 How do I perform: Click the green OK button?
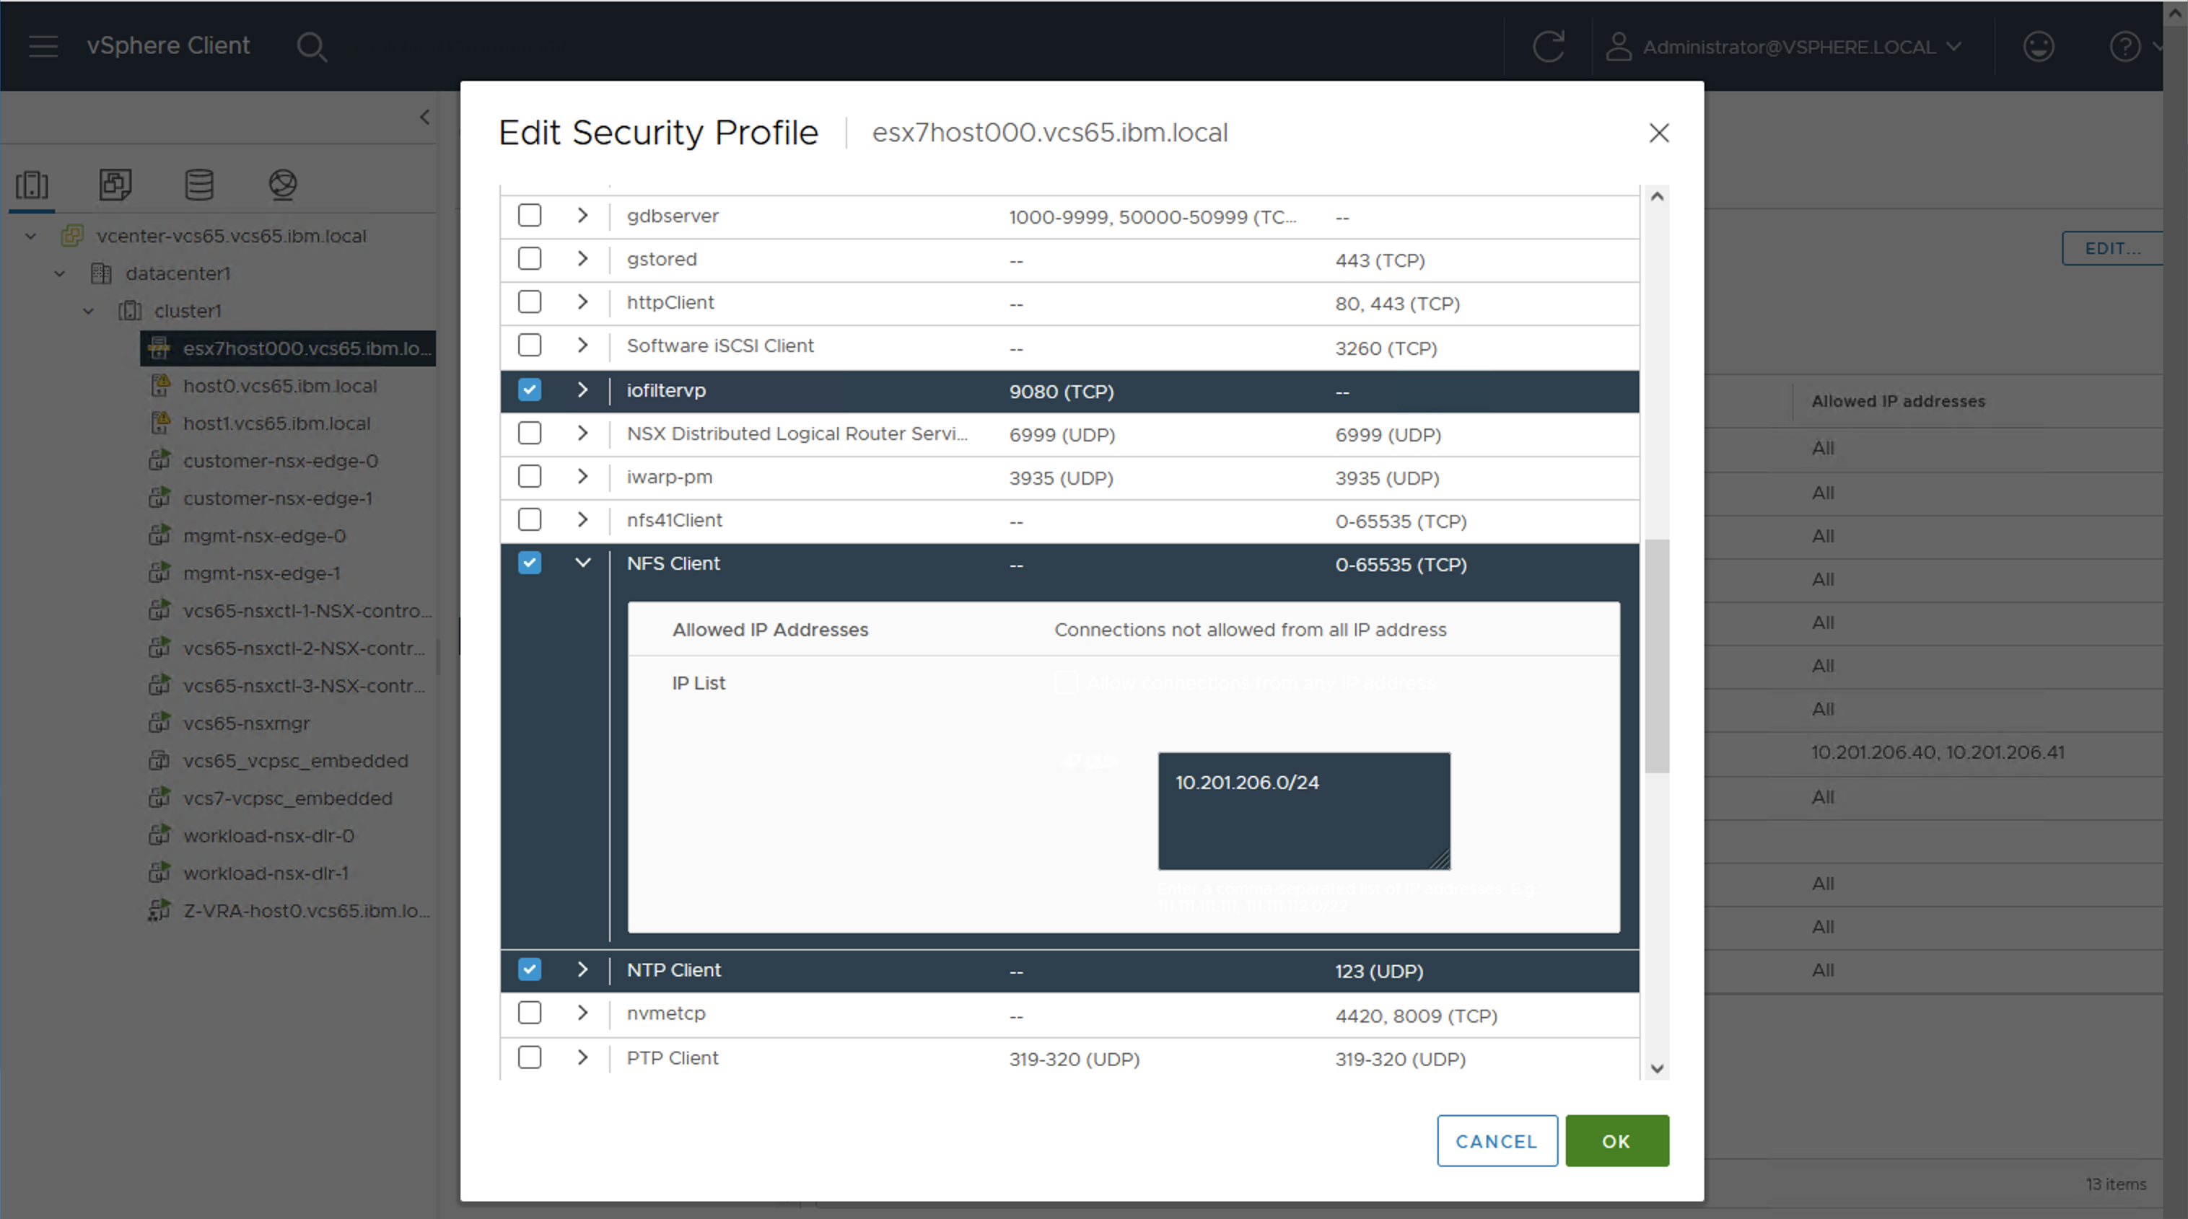pyautogui.click(x=1616, y=1141)
